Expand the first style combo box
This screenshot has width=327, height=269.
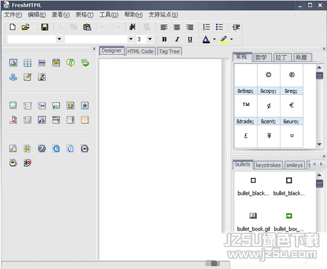click(59, 39)
